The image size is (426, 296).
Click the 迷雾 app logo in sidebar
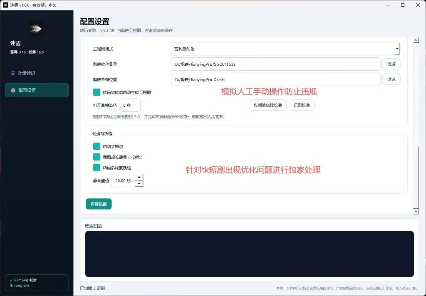37,29
